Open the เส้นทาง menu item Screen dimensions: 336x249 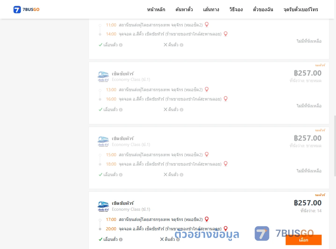pyautogui.click(x=211, y=9)
